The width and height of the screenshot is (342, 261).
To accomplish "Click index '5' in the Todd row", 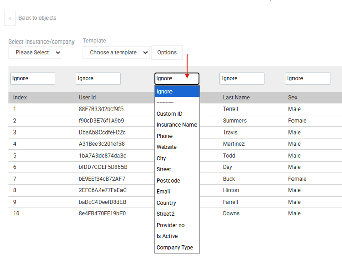I will (x=15, y=156).
